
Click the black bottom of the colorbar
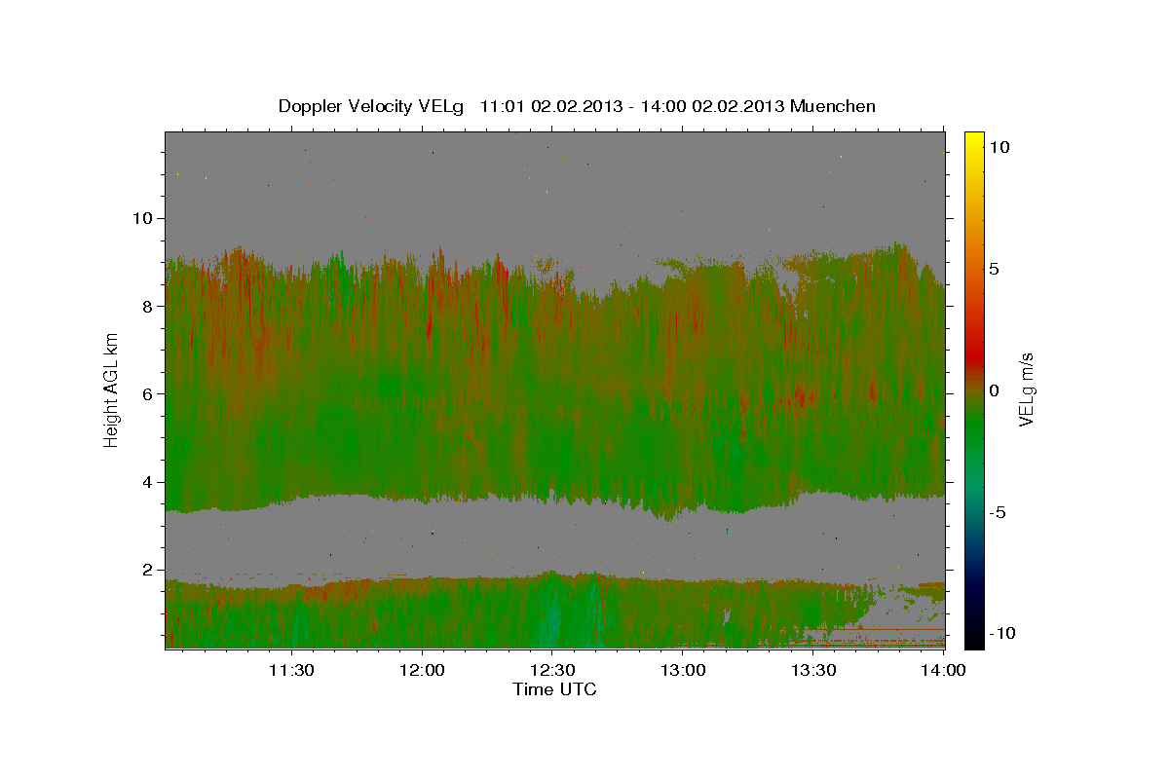pos(974,638)
